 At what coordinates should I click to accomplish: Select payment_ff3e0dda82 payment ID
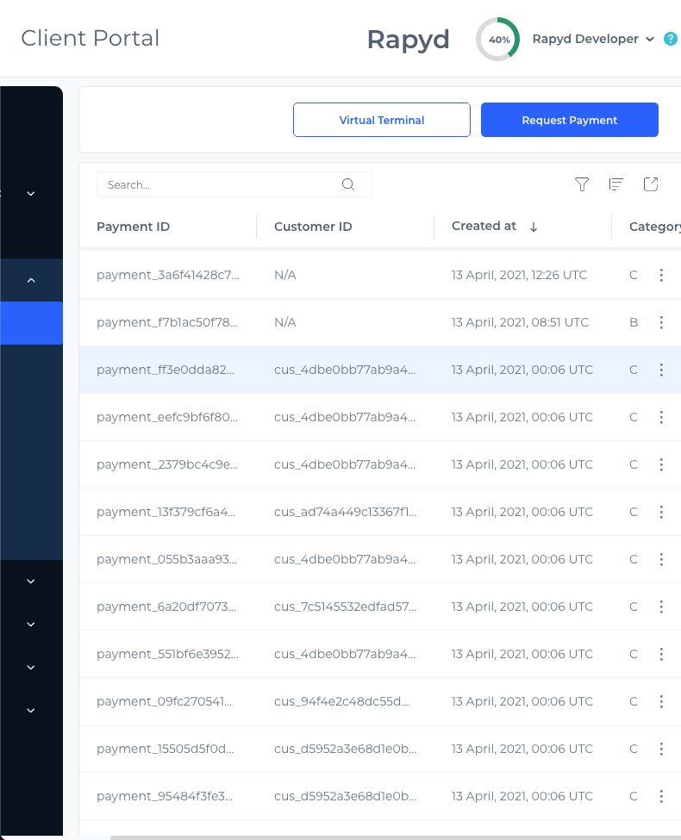point(166,370)
